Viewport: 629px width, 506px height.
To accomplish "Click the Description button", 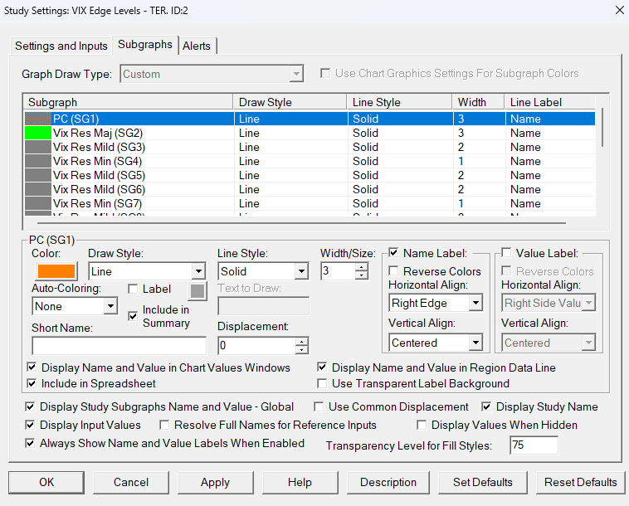I will point(388,482).
